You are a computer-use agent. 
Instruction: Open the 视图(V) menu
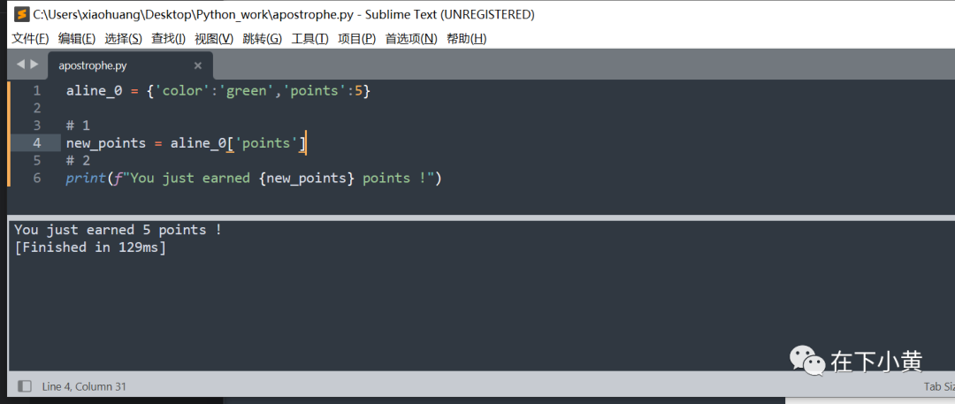click(x=214, y=39)
